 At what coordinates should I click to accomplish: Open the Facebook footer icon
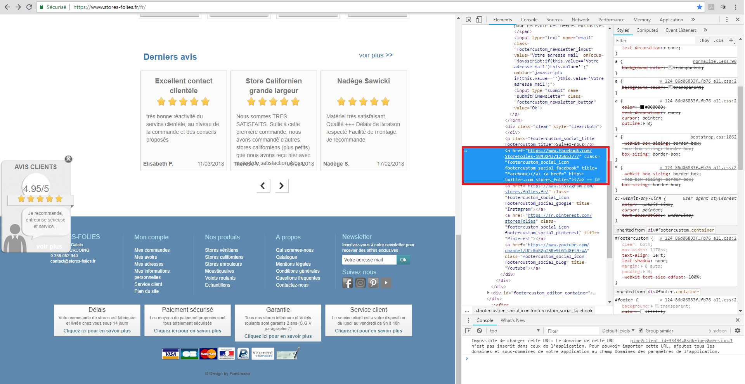(x=347, y=283)
